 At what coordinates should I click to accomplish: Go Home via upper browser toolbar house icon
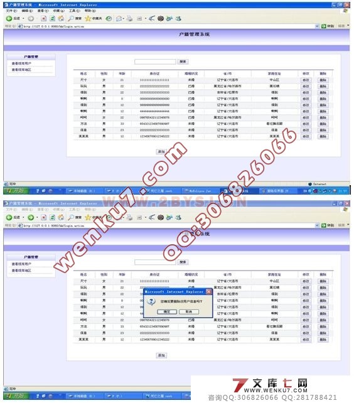tap(61, 18)
